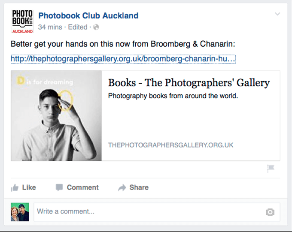View the post's Edited history

point(77,27)
